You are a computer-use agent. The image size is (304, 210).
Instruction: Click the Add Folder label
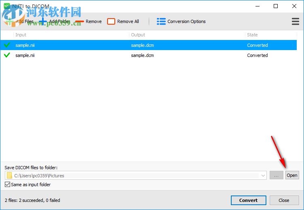point(59,21)
